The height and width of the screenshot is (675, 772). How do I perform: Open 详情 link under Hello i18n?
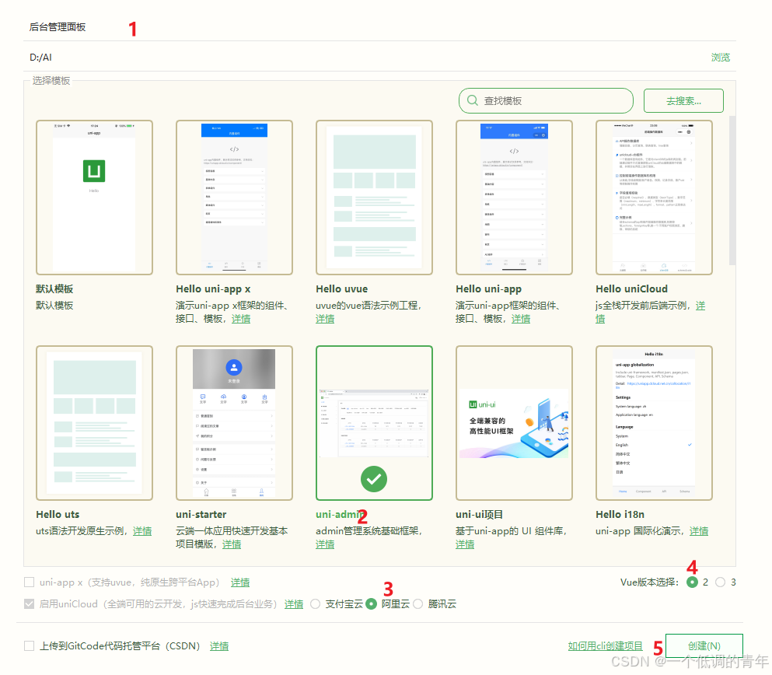[x=699, y=530]
